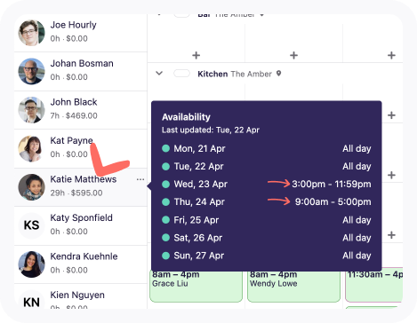Open the three-dot menu beside Katie Matthews

click(140, 179)
